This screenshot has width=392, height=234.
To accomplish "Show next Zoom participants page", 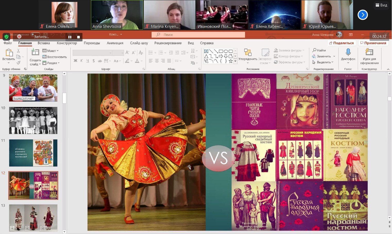I will pyautogui.click(x=363, y=15).
